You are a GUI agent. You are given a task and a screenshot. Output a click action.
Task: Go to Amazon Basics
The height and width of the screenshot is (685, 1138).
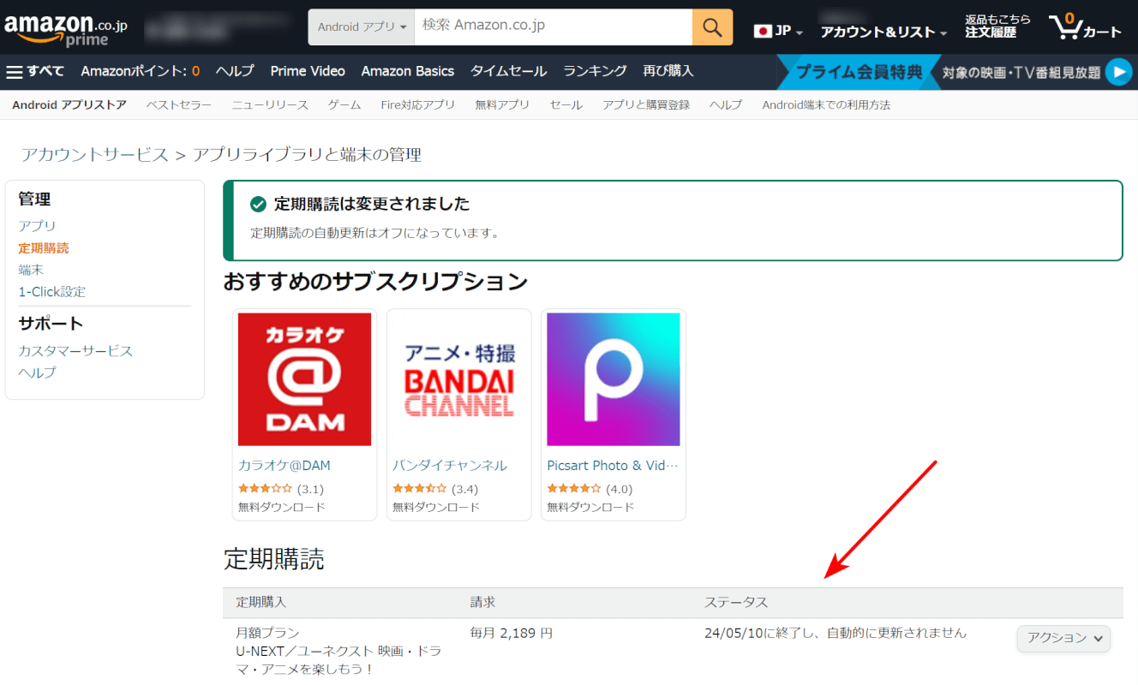[x=408, y=71]
